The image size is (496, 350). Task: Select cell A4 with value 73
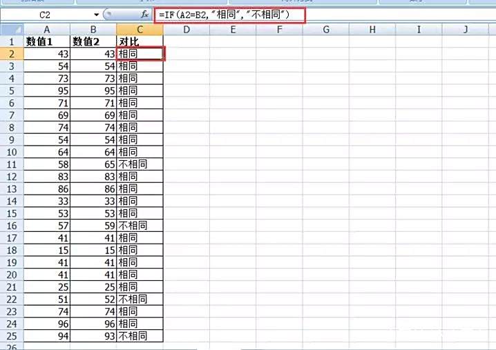(x=47, y=79)
